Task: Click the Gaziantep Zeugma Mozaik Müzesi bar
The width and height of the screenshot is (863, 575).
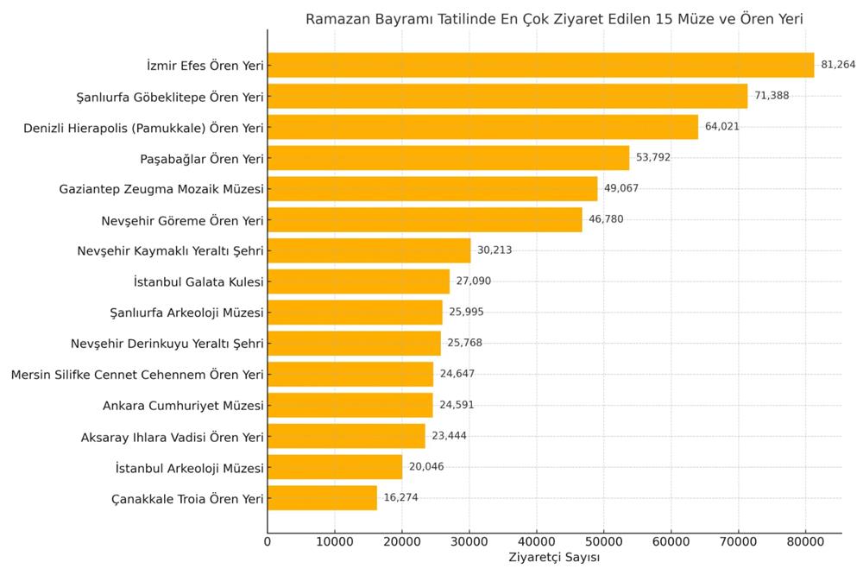Action: 432,188
